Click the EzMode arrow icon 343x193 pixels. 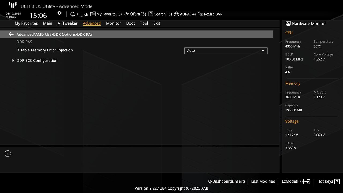pyautogui.click(x=307, y=181)
